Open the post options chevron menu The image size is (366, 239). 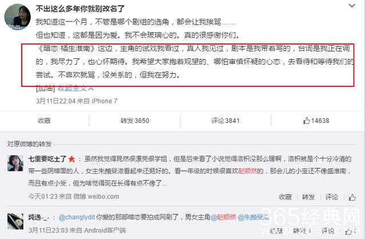tap(352, 6)
